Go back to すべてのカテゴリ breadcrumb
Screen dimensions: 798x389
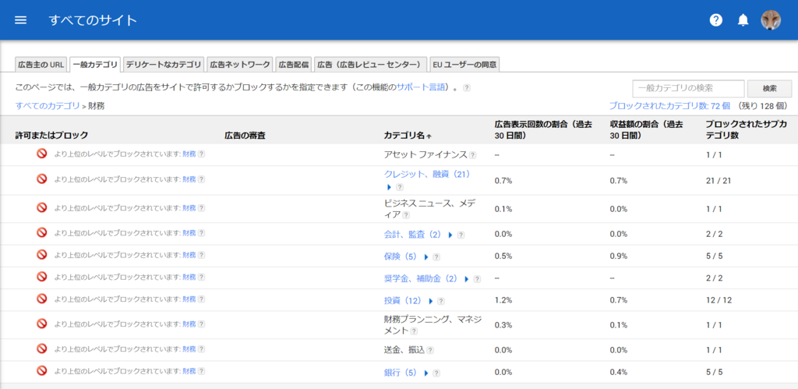point(48,106)
